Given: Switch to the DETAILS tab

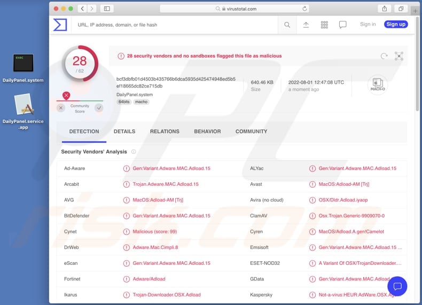Looking at the screenshot, I should pyautogui.click(x=124, y=131).
